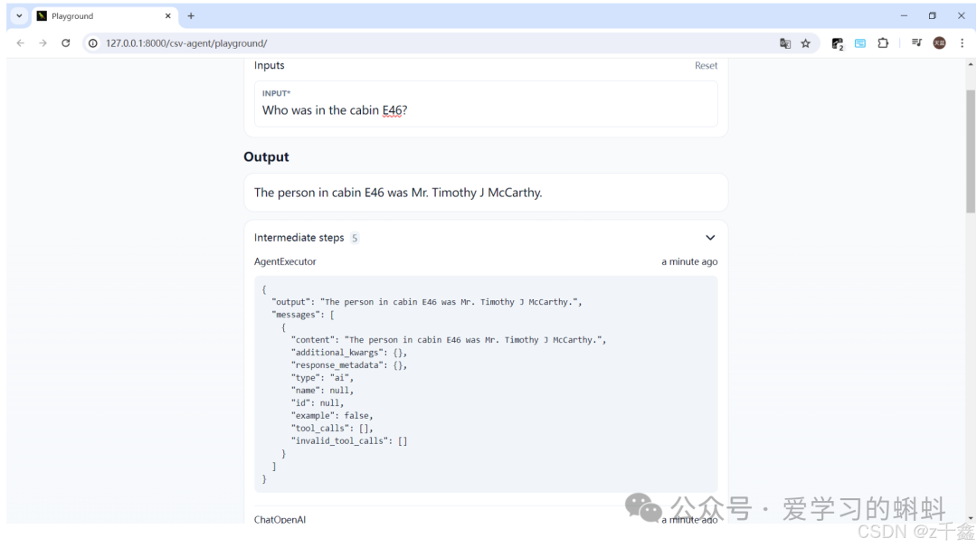Click the Reset link in Inputs
This screenshot has width=977, height=548.
click(706, 66)
